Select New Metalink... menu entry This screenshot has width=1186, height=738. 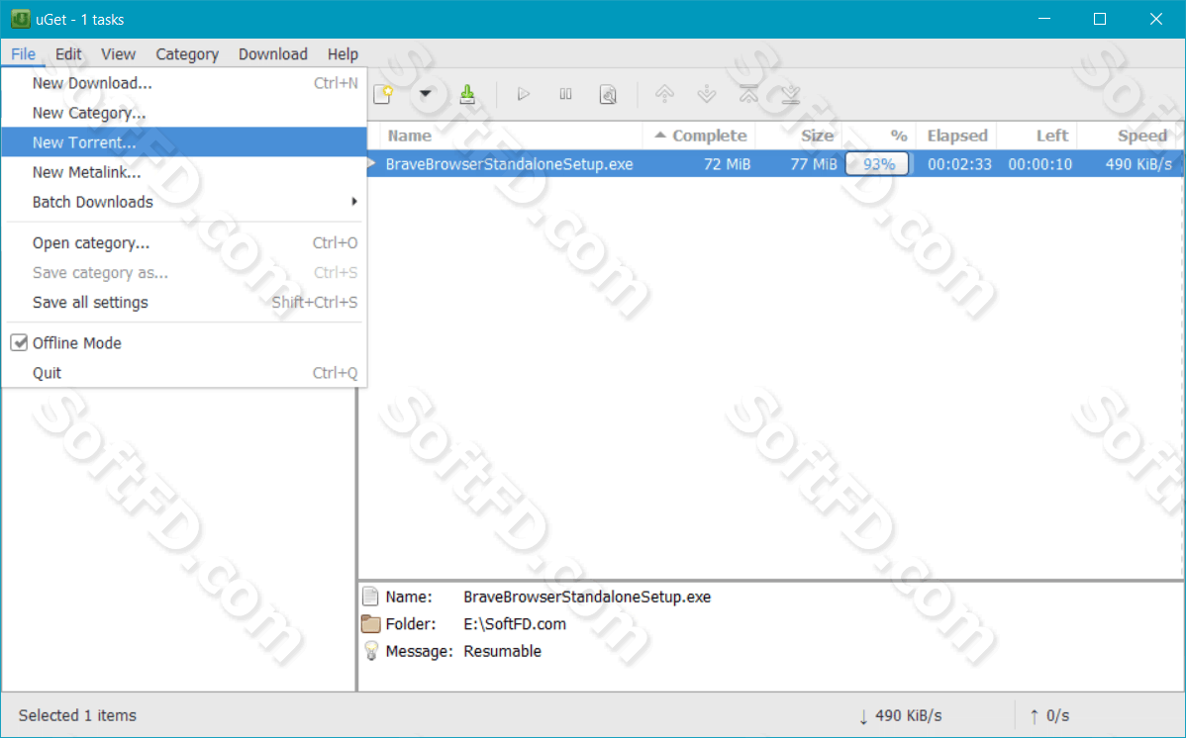[184, 172]
